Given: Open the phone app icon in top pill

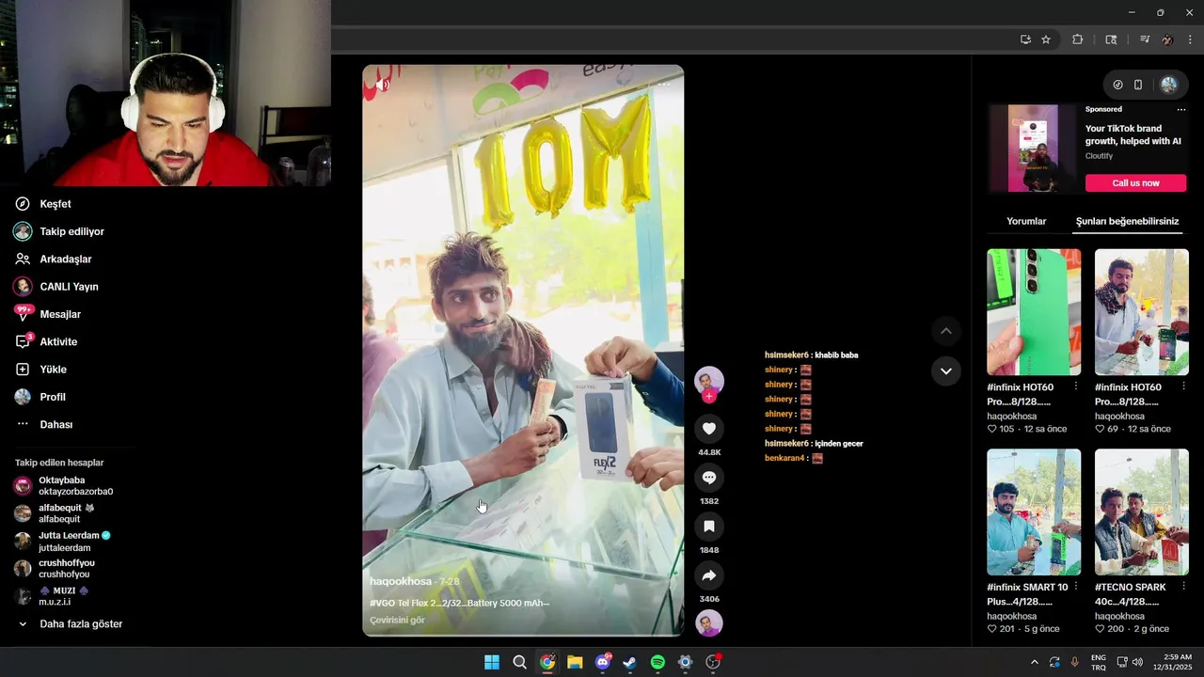Looking at the screenshot, I should click(x=1138, y=85).
